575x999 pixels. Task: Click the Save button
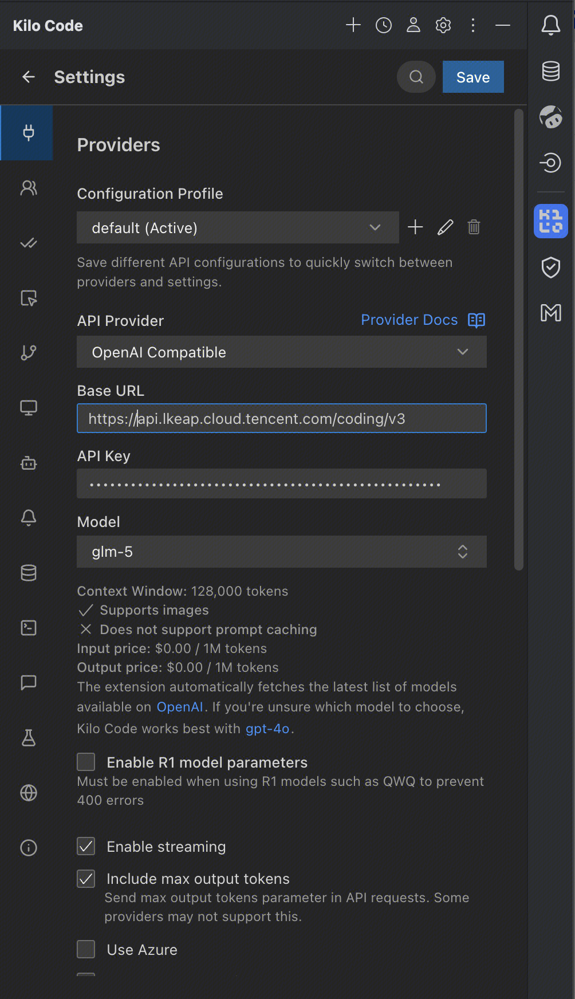tap(473, 77)
